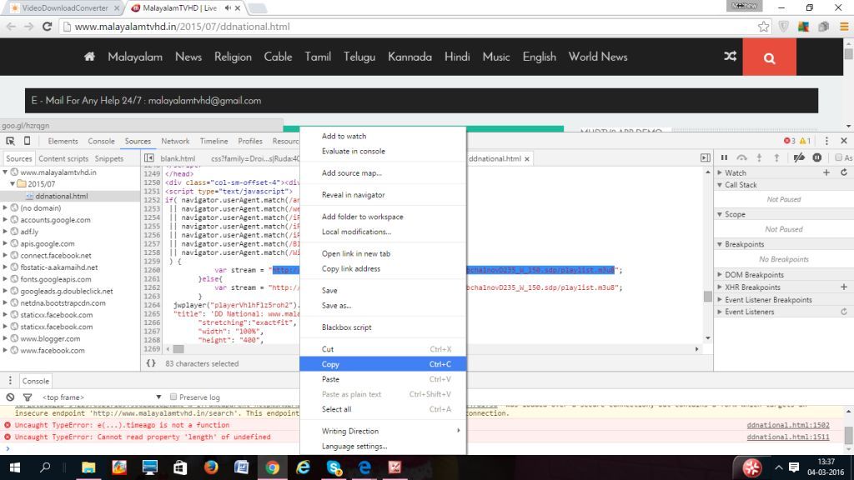Screen dimensions: 854x480
Task: Click the address bar URL field
Action: [x=409, y=26]
